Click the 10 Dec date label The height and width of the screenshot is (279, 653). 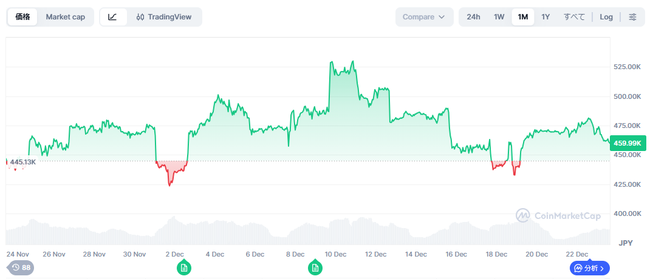pos(336,254)
